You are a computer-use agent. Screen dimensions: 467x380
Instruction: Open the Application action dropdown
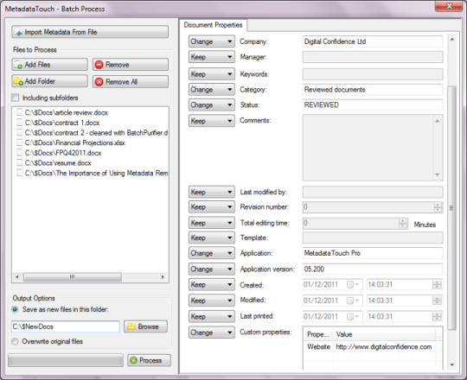point(212,253)
